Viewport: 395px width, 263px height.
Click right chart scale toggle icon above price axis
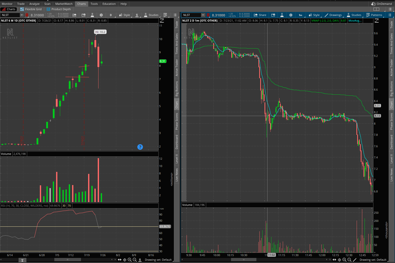377,21
